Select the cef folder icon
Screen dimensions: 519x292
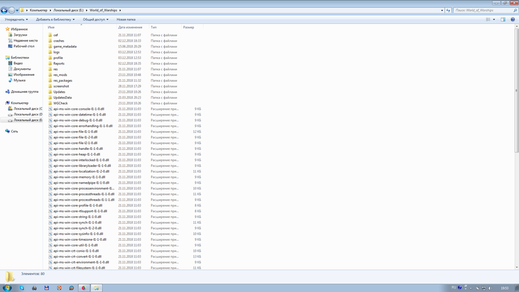pos(51,35)
